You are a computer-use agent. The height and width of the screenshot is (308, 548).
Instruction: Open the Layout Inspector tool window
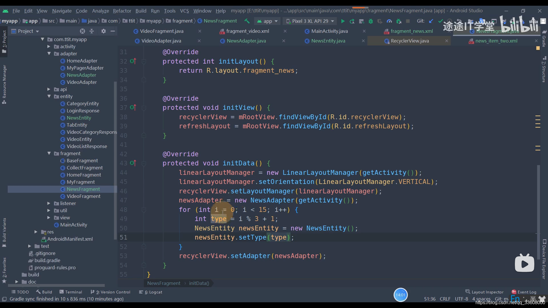(x=485, y=292)
